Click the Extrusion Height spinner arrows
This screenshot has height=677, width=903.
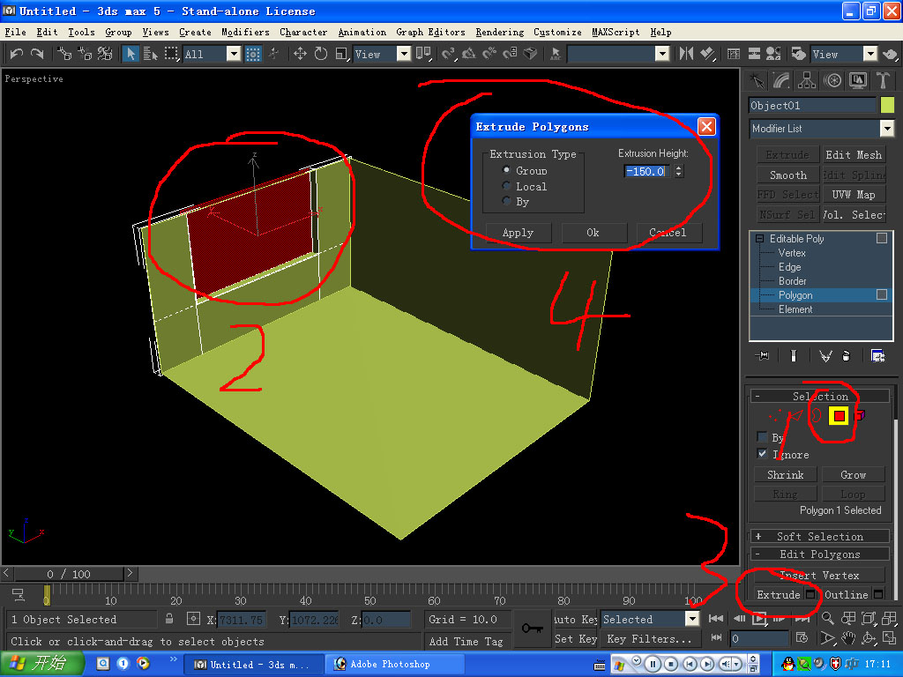pos(679,171)
